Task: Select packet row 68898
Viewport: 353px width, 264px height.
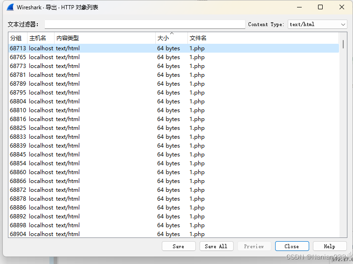Action: (173, 225)
